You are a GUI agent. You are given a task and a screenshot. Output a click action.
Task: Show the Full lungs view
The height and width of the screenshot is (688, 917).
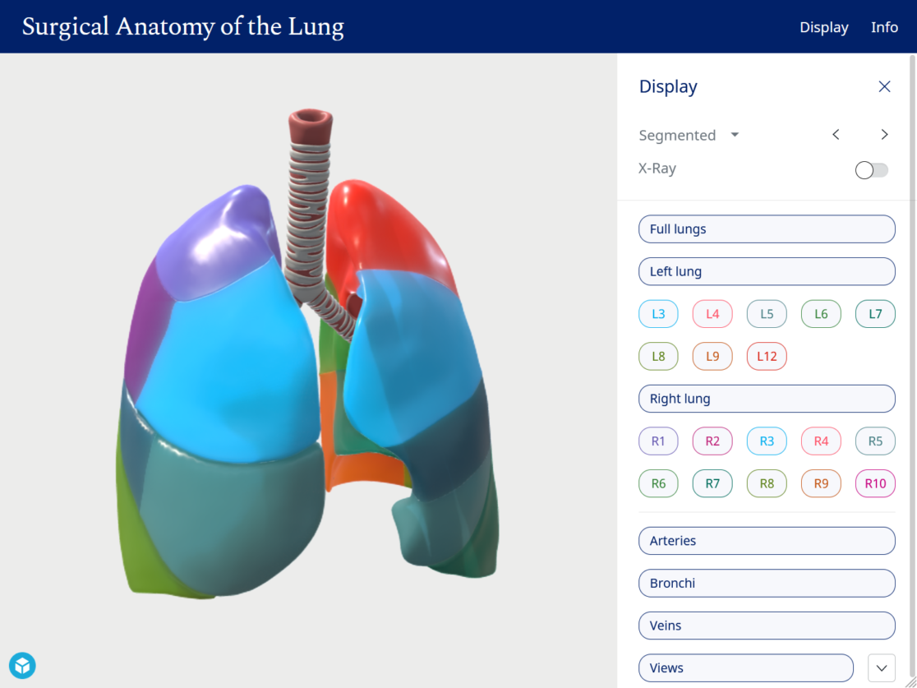766,229
